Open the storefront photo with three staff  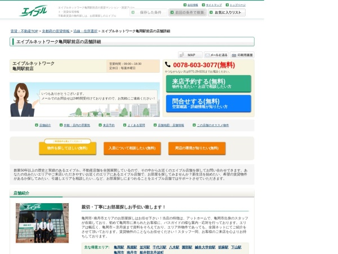point(42,223)
